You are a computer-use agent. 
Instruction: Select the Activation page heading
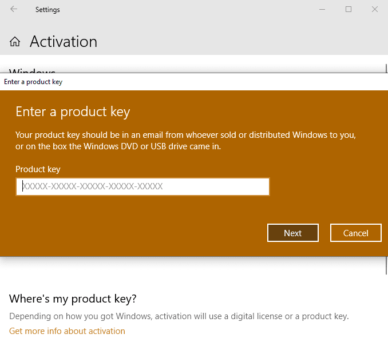coord(64,42)
